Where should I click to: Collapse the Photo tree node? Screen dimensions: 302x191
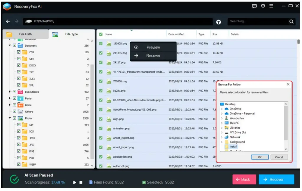coord(10,118)
